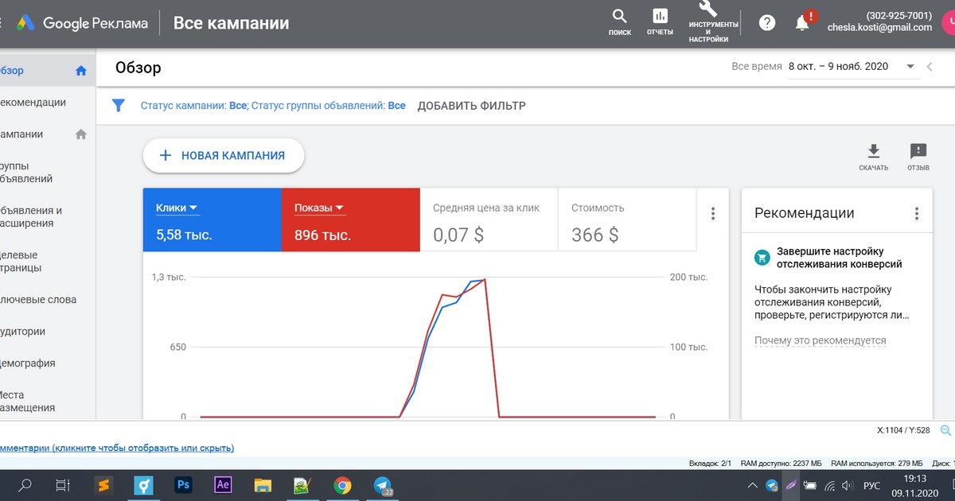Open the notifications bell
The width and height of the screenshot is (955, 501).
(803, 23)
